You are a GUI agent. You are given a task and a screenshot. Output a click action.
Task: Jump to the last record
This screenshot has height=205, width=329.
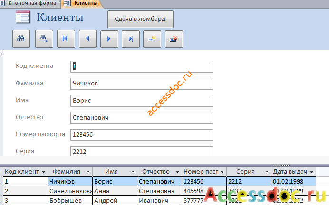[x=131, y=39]
